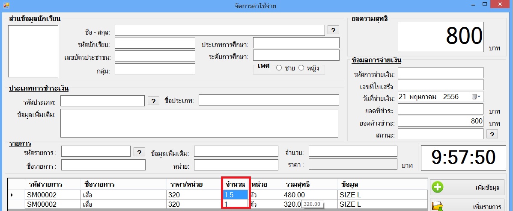
Task: Click the 480.00 net total cell
Action: [310, 195]
